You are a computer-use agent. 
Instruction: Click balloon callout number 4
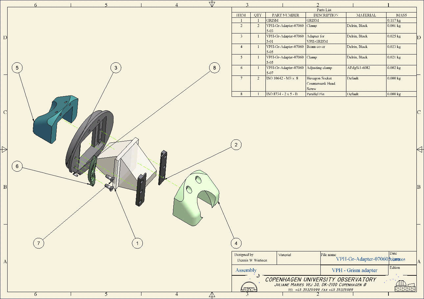point(236,243)
